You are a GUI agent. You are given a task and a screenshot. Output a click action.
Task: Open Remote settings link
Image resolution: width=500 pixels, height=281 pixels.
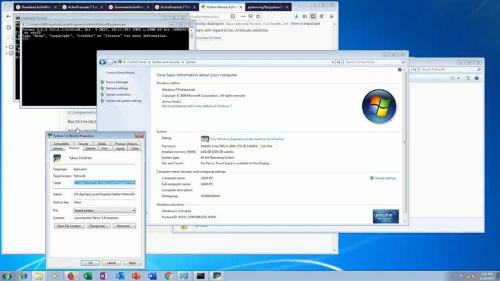(117, 88)
